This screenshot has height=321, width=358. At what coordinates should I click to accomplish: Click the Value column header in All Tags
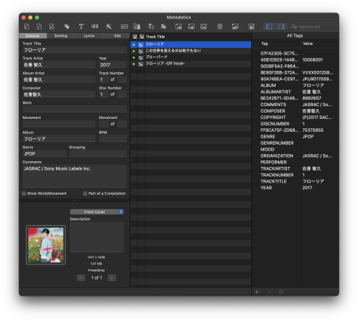point(308,44)
